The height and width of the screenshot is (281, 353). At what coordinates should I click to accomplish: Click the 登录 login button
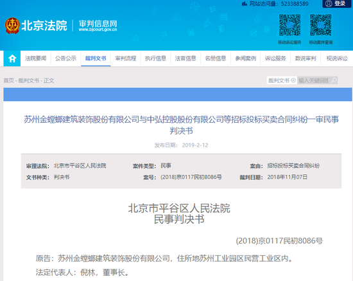pyautogui.click(x=336, y=4)
